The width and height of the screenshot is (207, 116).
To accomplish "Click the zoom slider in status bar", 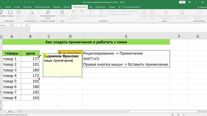I will point(197,114).
